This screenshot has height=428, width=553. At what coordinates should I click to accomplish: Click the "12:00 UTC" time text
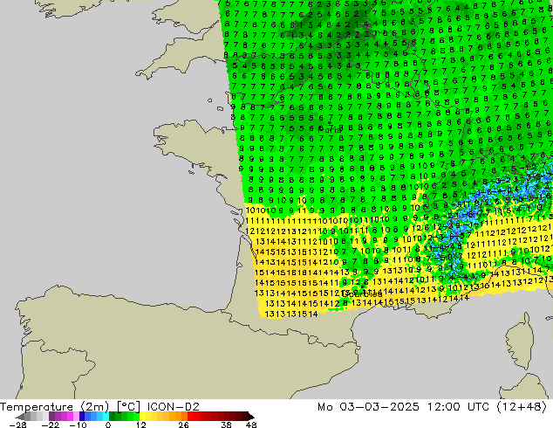pyautogui.click(x=458, y=406)
